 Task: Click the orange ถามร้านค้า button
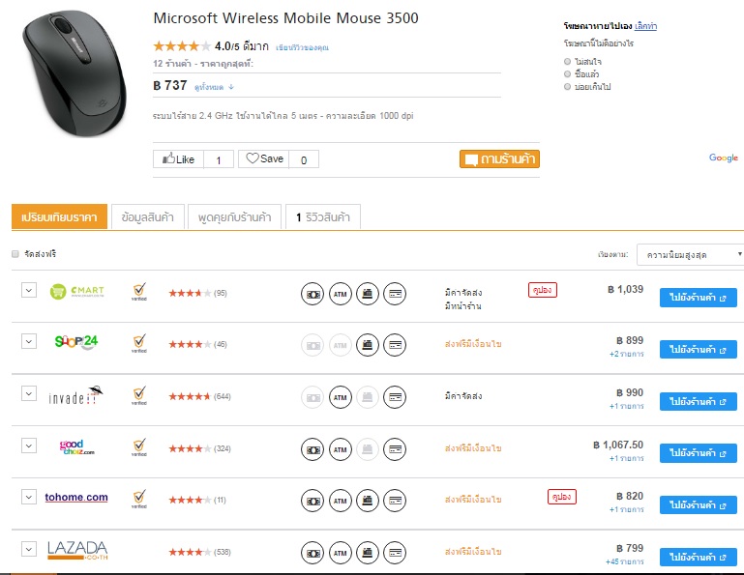click(499, 158)
